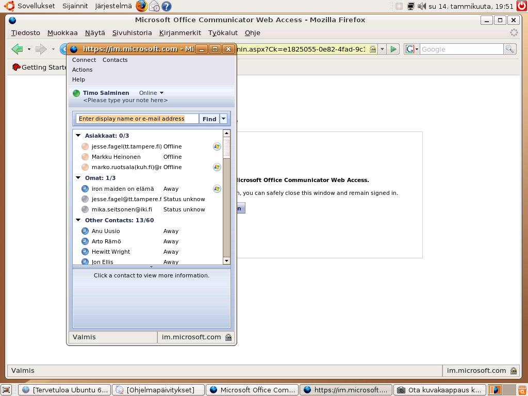Click the show desktop icon in bottom panel
528x396 pixels.
click(x=6, y=390)
